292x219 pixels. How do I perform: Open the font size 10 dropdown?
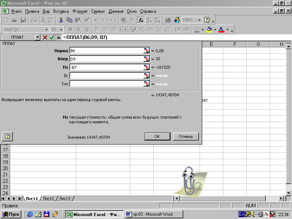tap(61, 30)
